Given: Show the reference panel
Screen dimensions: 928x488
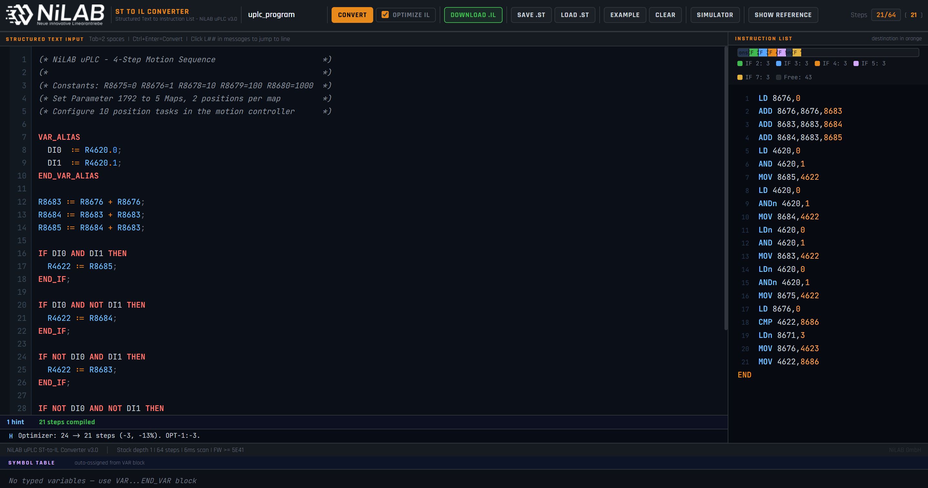Looking at the screenshot, I should pos(783,15).
